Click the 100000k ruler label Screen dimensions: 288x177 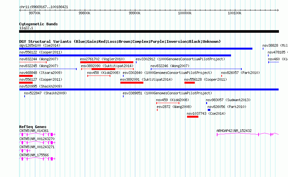click(185, 13)
